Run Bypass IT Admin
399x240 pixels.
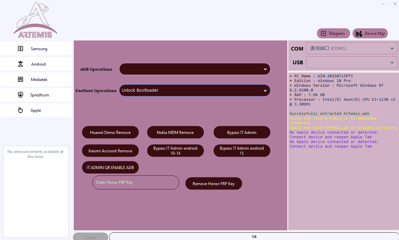click(x=242, y=132)
